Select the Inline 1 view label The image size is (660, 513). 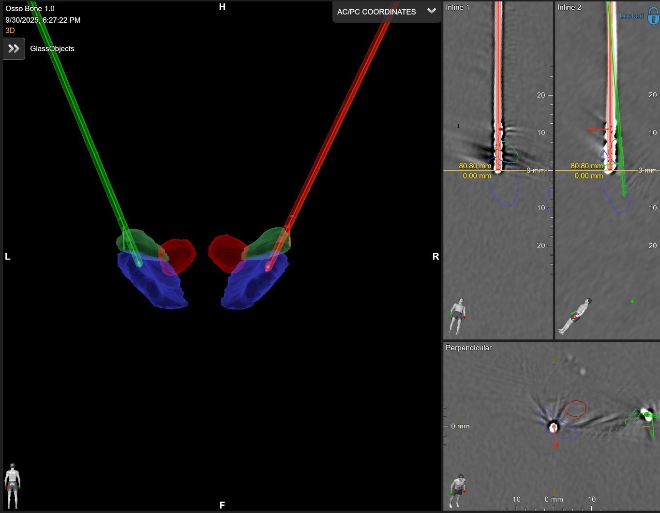pos(457,7)
